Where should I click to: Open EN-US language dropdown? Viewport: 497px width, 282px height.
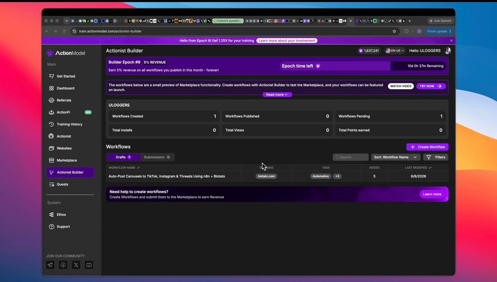395,51
